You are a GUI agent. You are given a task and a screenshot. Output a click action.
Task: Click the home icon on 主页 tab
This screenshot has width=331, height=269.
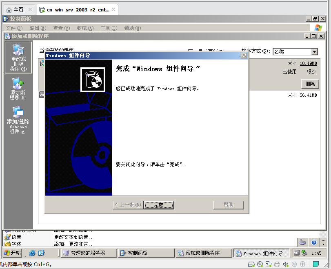pos(9,10)
